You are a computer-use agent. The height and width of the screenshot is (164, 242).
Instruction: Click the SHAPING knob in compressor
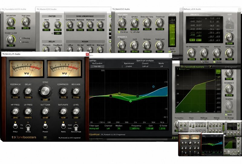229,105
